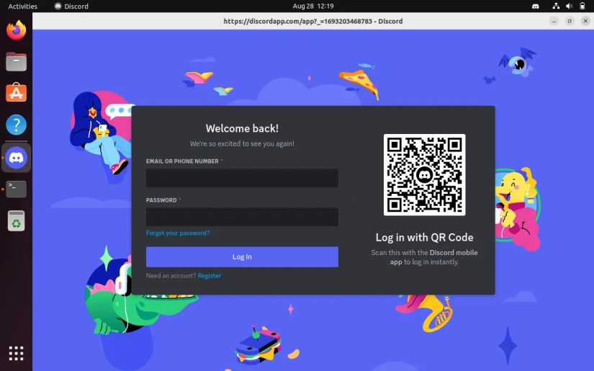594x371 pixels.
Task: Click the Log In button
Action: [x=242, y=256]
